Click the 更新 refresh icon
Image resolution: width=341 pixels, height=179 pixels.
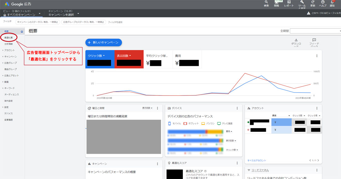(313, 2)
